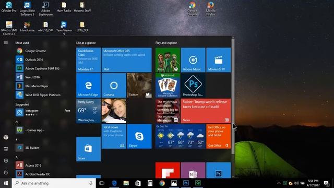This screenshot has width=334, height=188.
Task: Open the Cortana tile
Action: pyautogui.click(x=114, y=85)
